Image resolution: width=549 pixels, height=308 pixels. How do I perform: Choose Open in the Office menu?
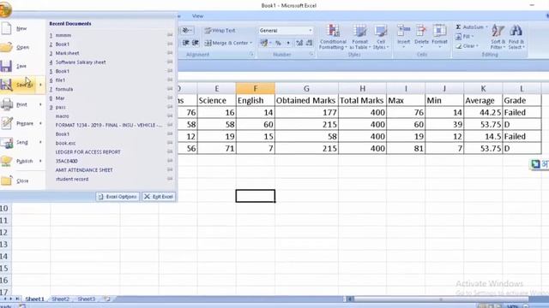23,47
